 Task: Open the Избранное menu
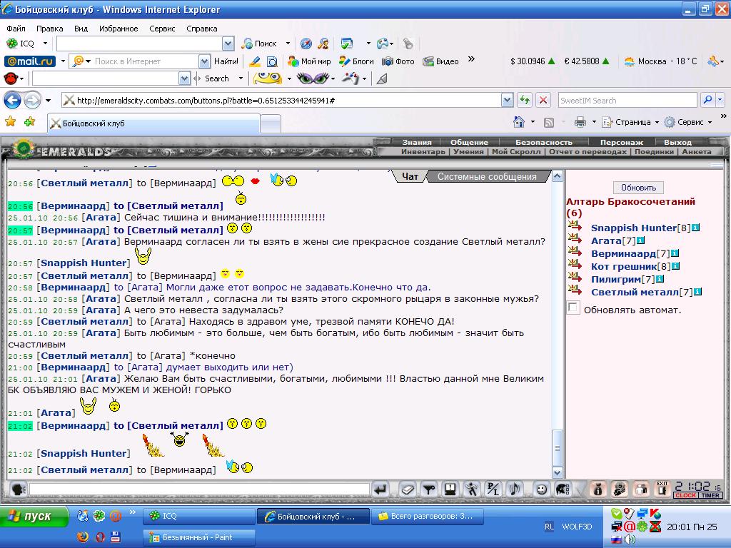click(x=119, y=29)
